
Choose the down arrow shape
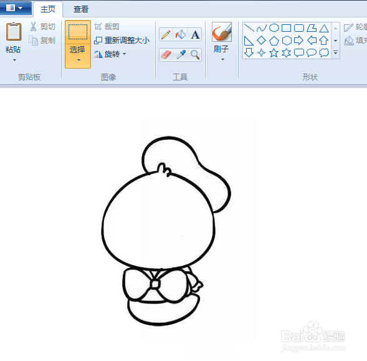tap(249, 53)
